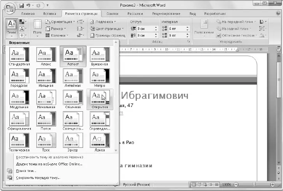
Task: Open the Абзац dialog launcher
Action: coord(188,42)
